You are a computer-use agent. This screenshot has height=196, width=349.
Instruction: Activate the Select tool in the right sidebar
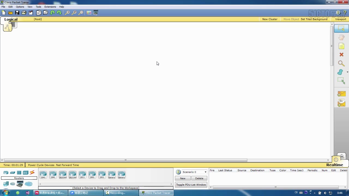pos(341,29)
